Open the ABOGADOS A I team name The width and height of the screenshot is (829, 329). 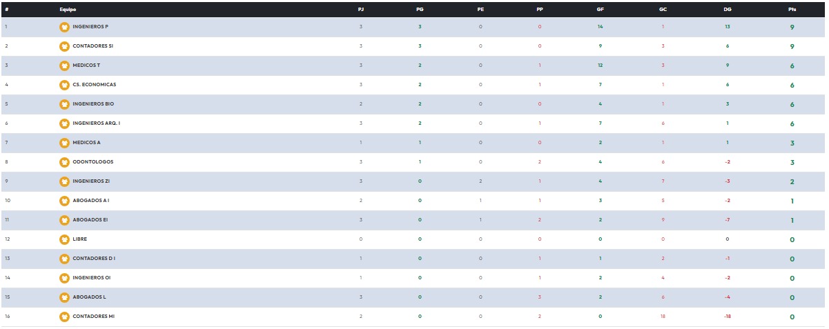point(90,201)
